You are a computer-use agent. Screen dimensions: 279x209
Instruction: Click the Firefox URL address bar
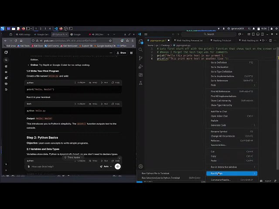(x=71, y=40)
